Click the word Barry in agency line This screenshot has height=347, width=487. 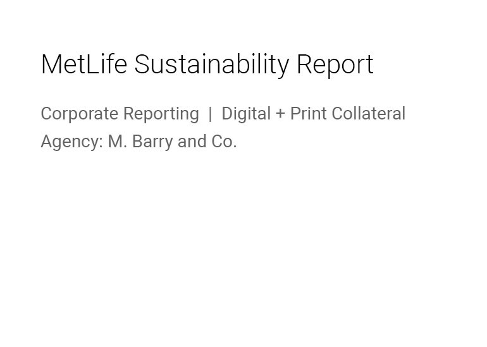(x=152, y=142)
